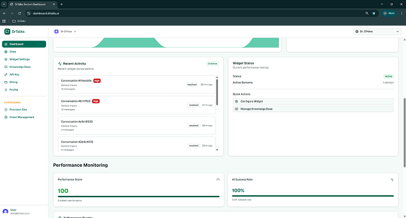406x218 pixels.
Task: Click the browser forward arrow
Action: (x=12, y=13)
